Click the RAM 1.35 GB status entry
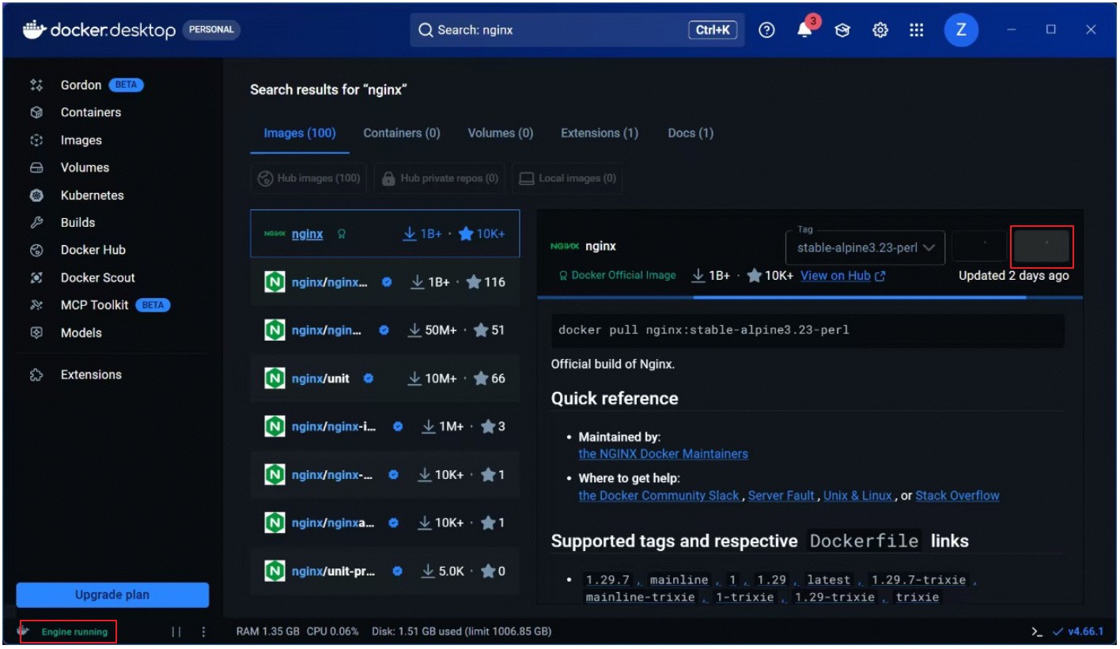 268,632
